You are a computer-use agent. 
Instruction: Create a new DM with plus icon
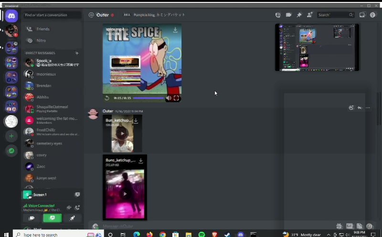[77, 53]
